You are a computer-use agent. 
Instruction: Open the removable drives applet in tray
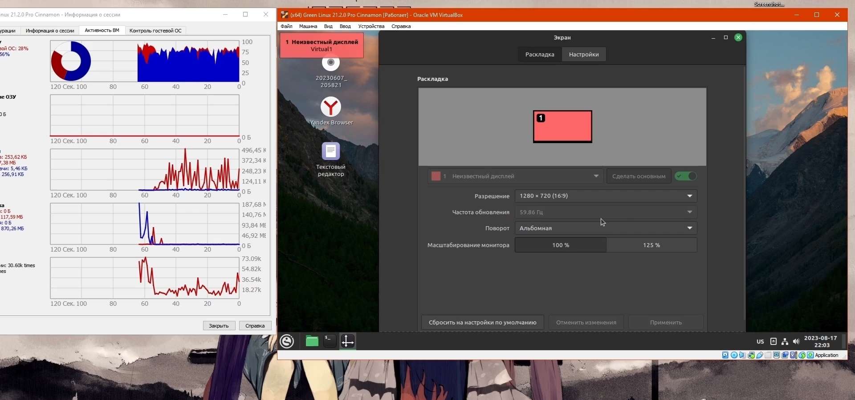[774, 342]
